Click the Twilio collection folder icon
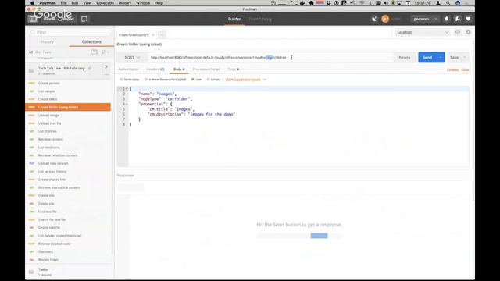Image resolution: width=500 pixels, height=281 pixels. click(31, 272)
